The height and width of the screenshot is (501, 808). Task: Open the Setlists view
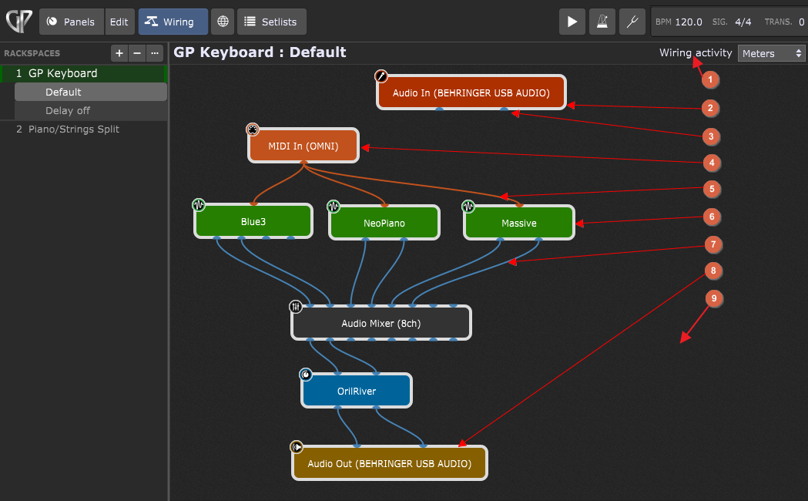pos(271,22)
